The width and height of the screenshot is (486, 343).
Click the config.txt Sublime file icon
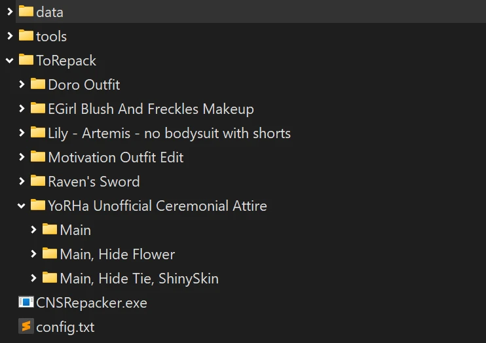click(x=26, y=327)
